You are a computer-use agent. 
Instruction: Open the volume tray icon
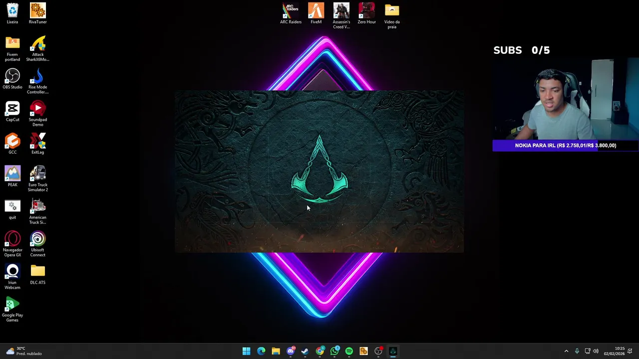tap(596, 351)
